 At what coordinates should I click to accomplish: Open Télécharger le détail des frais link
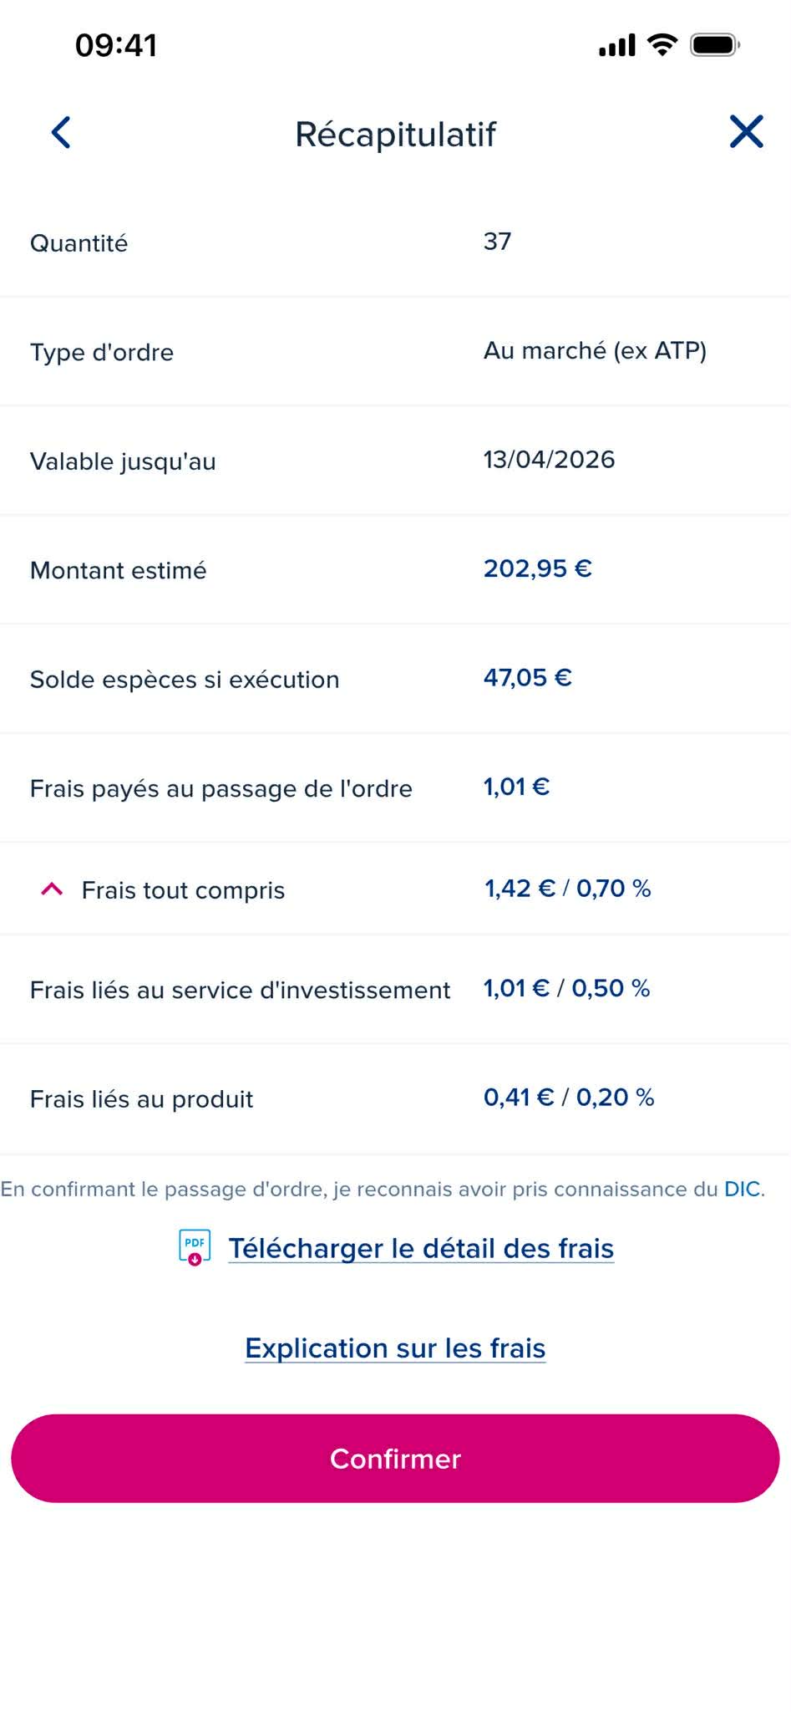point(421,1248)
